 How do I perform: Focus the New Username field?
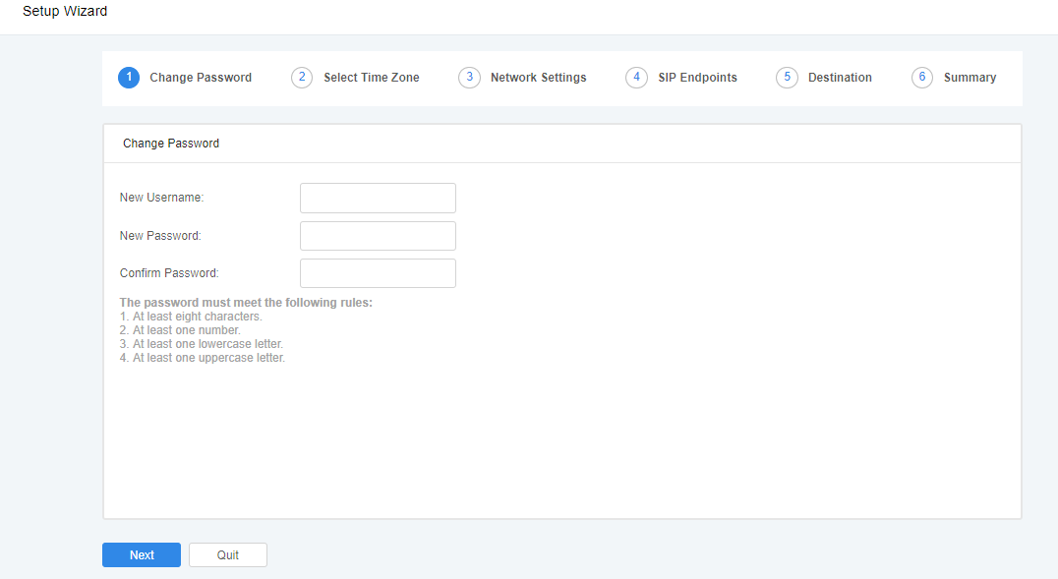point(378,198)
